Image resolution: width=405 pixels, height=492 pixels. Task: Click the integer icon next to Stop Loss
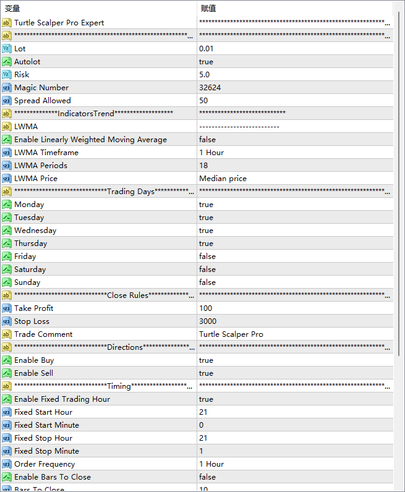pyautogui.click(x=7, y=321)
